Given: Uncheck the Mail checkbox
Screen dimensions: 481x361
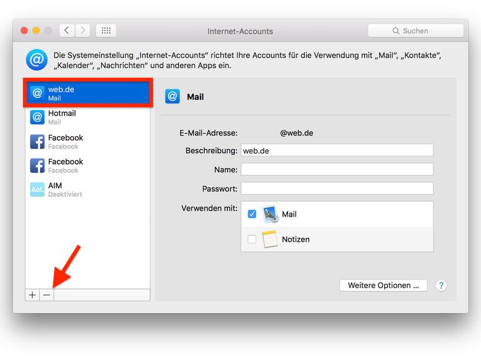Looking at the screenshot, I should [x=252, y=214].
